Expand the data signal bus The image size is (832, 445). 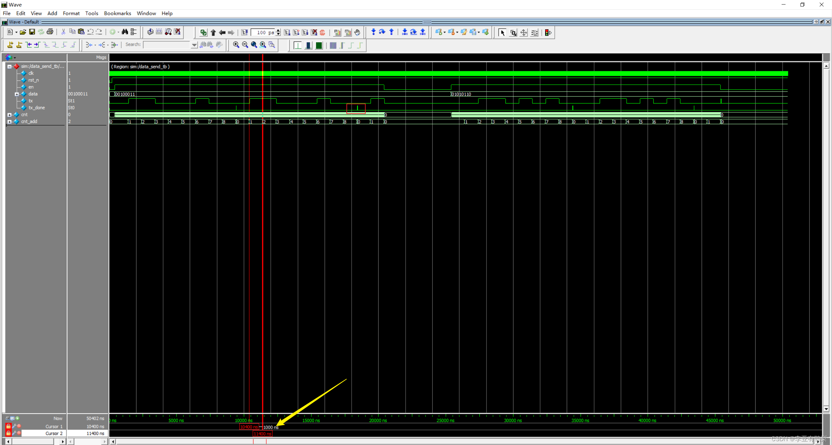click(17, 94)
